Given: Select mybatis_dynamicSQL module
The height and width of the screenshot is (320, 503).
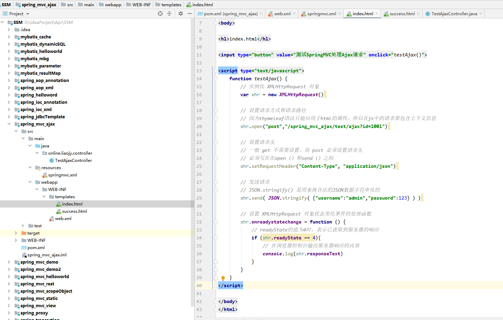Looking at the screenshot, I should point(40,44).
